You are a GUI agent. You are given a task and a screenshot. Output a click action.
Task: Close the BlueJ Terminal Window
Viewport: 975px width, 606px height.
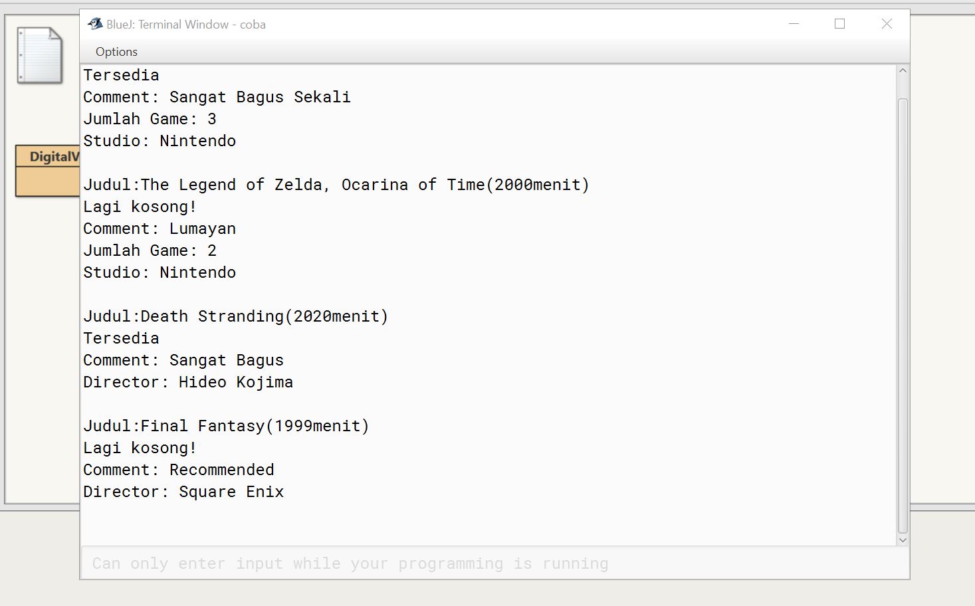tap(887, 24)
